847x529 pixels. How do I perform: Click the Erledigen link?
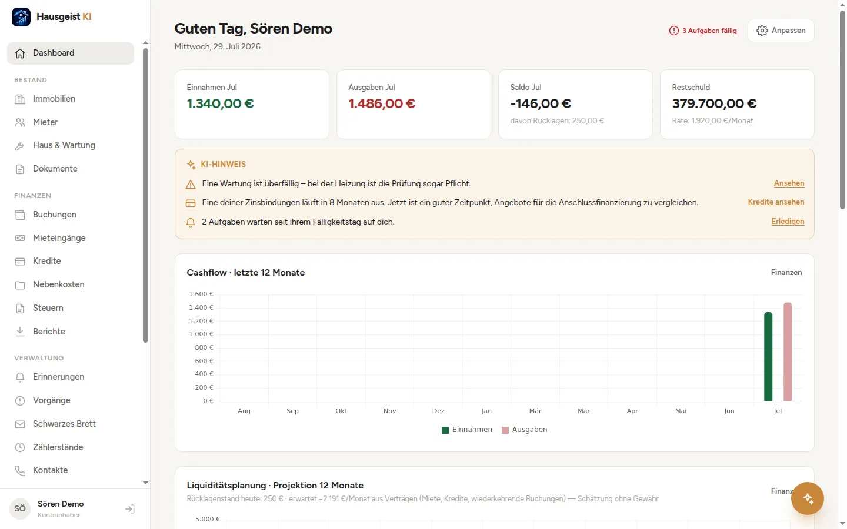pos(788,222)
